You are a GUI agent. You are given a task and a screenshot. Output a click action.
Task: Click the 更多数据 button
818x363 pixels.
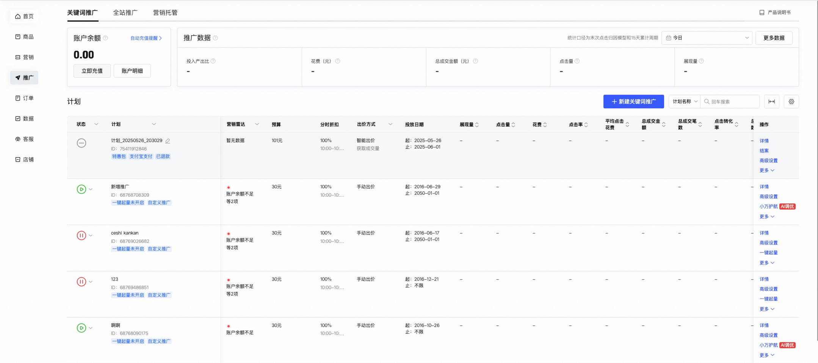click(774, 38)
